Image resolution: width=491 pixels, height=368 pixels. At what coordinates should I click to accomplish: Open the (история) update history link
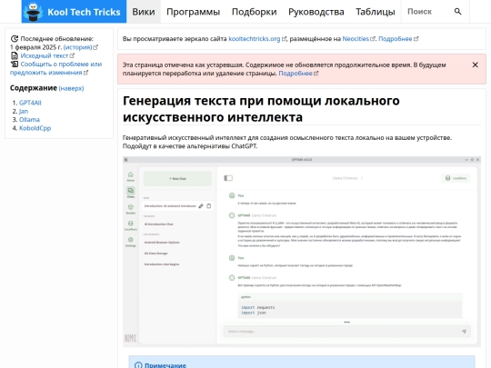pos(81,47)
